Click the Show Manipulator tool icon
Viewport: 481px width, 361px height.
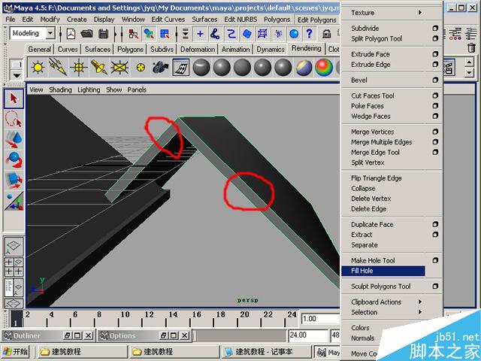[x=14, y=201]
